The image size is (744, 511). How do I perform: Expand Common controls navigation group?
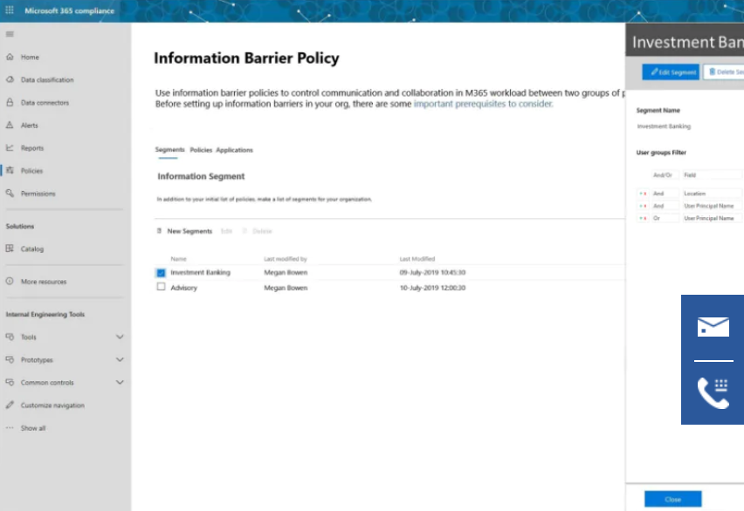(120, 382)
